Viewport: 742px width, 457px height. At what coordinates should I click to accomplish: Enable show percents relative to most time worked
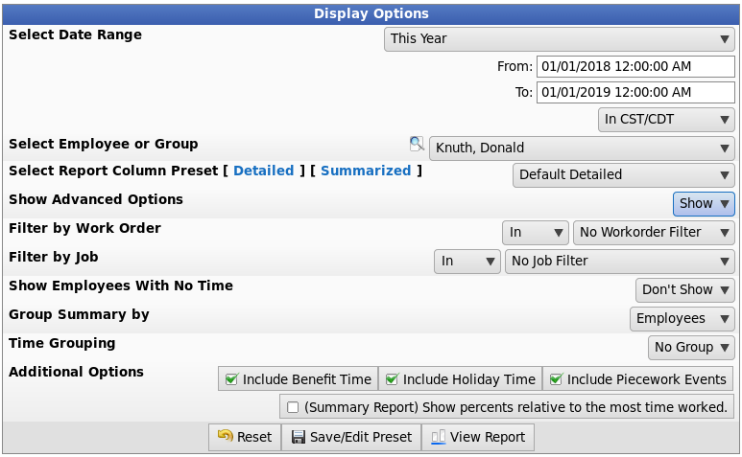click(x=293, y=407)
